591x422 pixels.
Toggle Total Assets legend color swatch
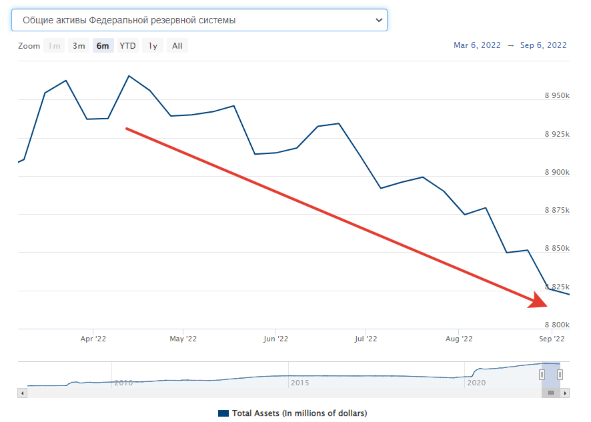coord(223,413)
